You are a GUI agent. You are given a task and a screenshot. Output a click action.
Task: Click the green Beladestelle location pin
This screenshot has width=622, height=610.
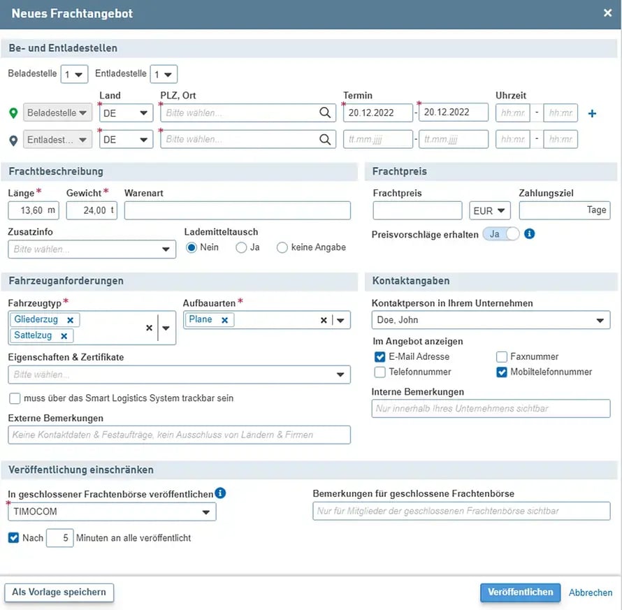pos(13,113)
